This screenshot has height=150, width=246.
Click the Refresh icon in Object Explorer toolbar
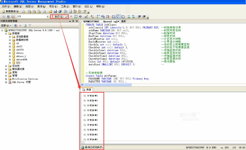click(25, 26)
